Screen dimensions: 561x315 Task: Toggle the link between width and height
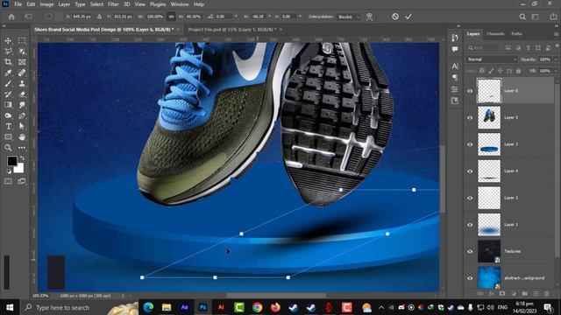[x=172, y=17]
